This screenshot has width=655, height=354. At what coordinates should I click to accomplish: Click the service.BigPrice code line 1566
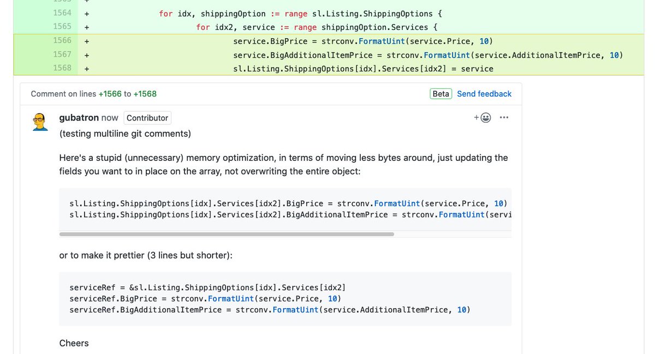point(363,41)
